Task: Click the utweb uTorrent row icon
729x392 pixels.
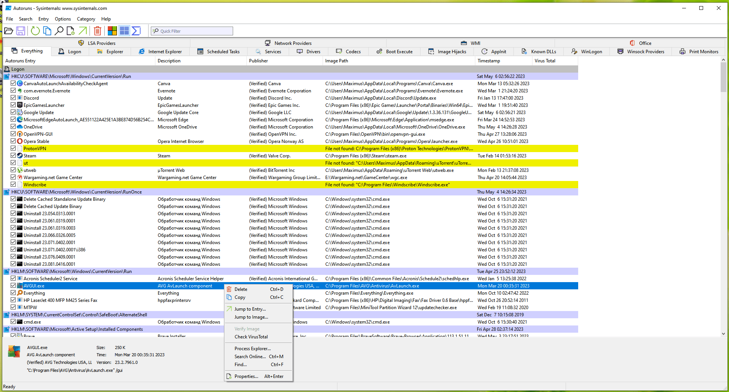Action: (20, 170)
